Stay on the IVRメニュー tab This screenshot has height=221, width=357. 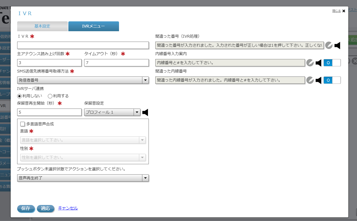point(94,26)
